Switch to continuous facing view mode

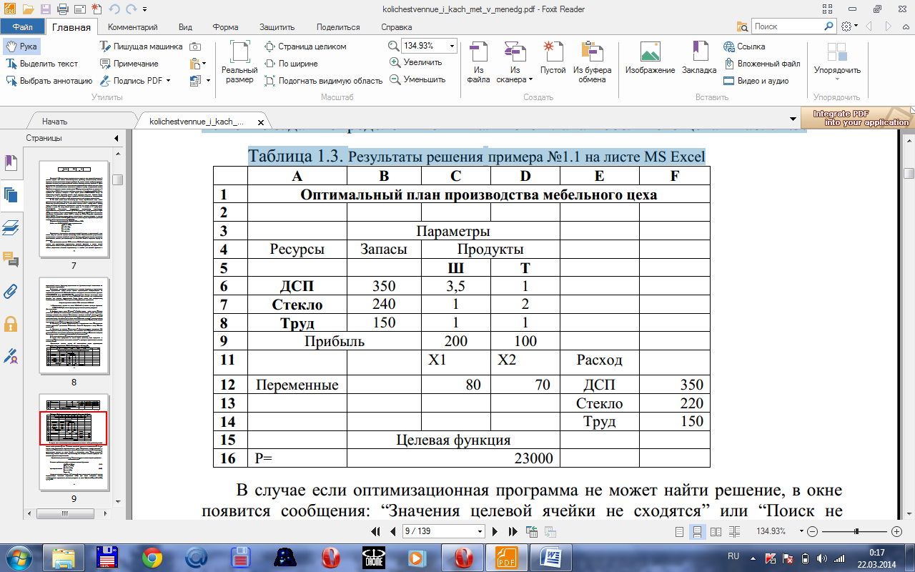[x=733, y=532]
